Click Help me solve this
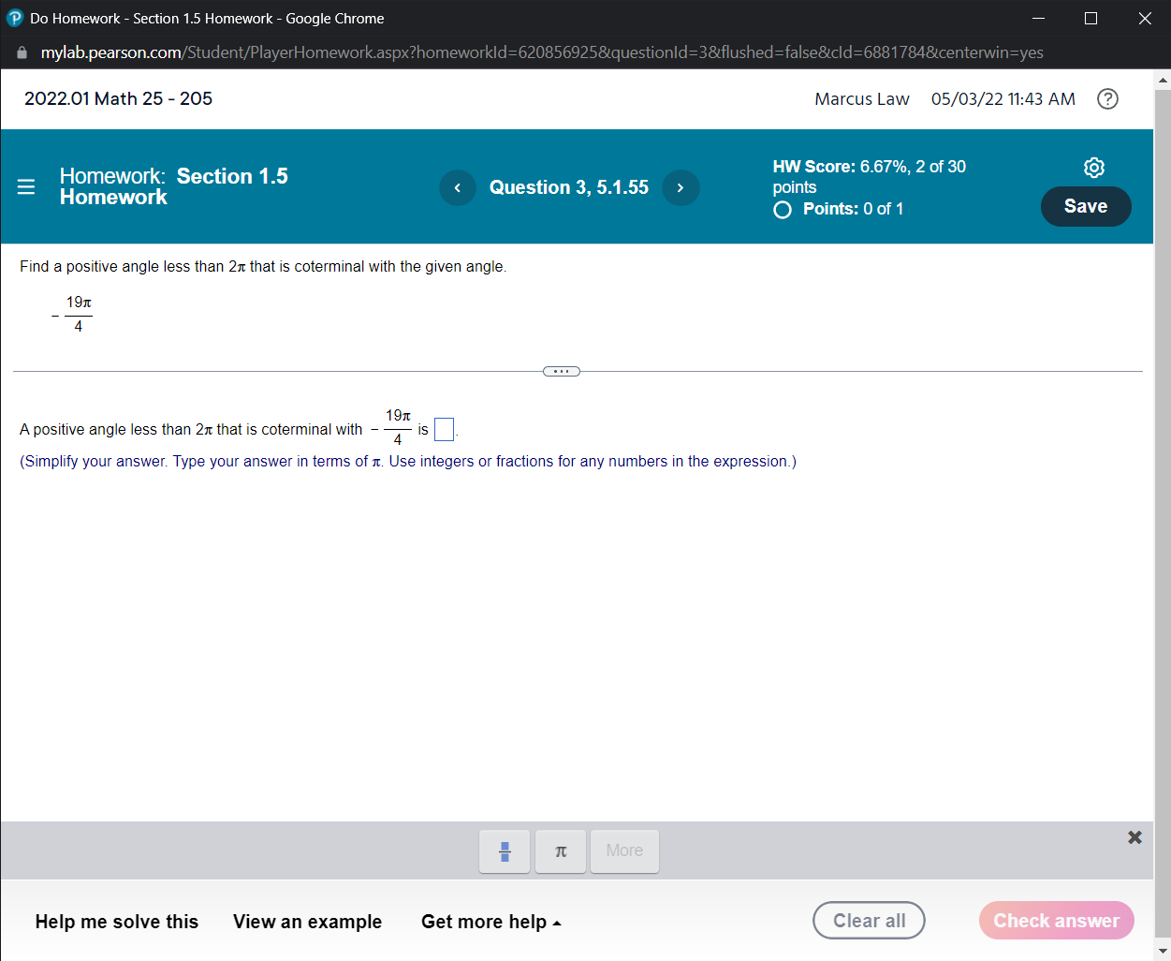 pyautogui.click(x=116, y=922)
